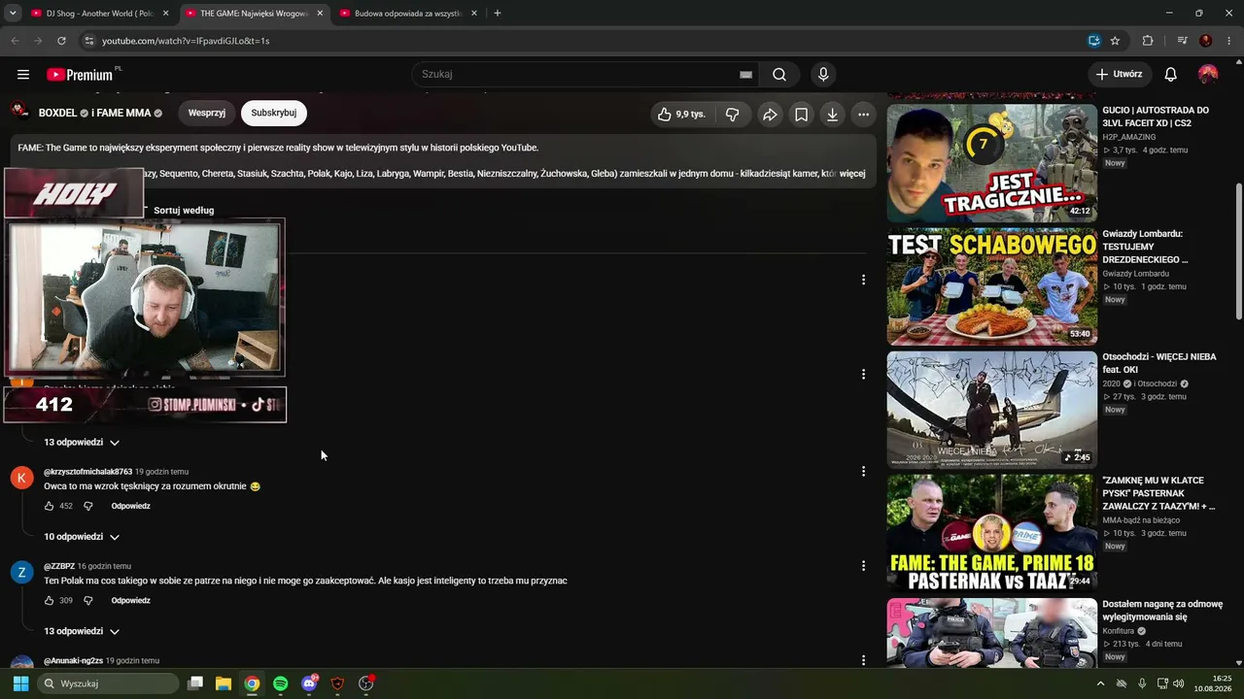
Task: Expand description with 'więcej'
Action: (x=852, y=174)
